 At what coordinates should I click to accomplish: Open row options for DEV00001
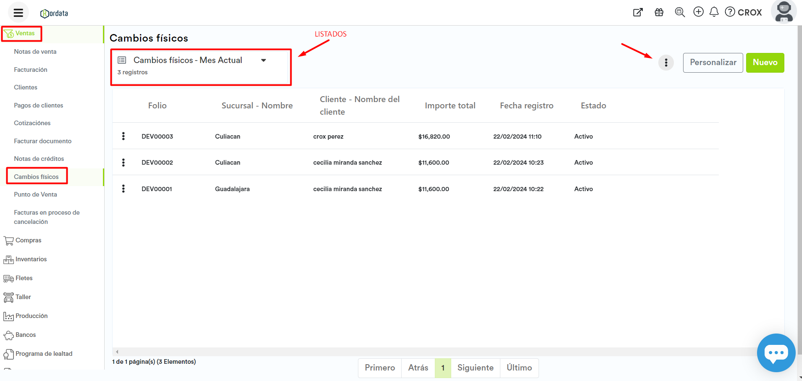[x=123, y=189]
